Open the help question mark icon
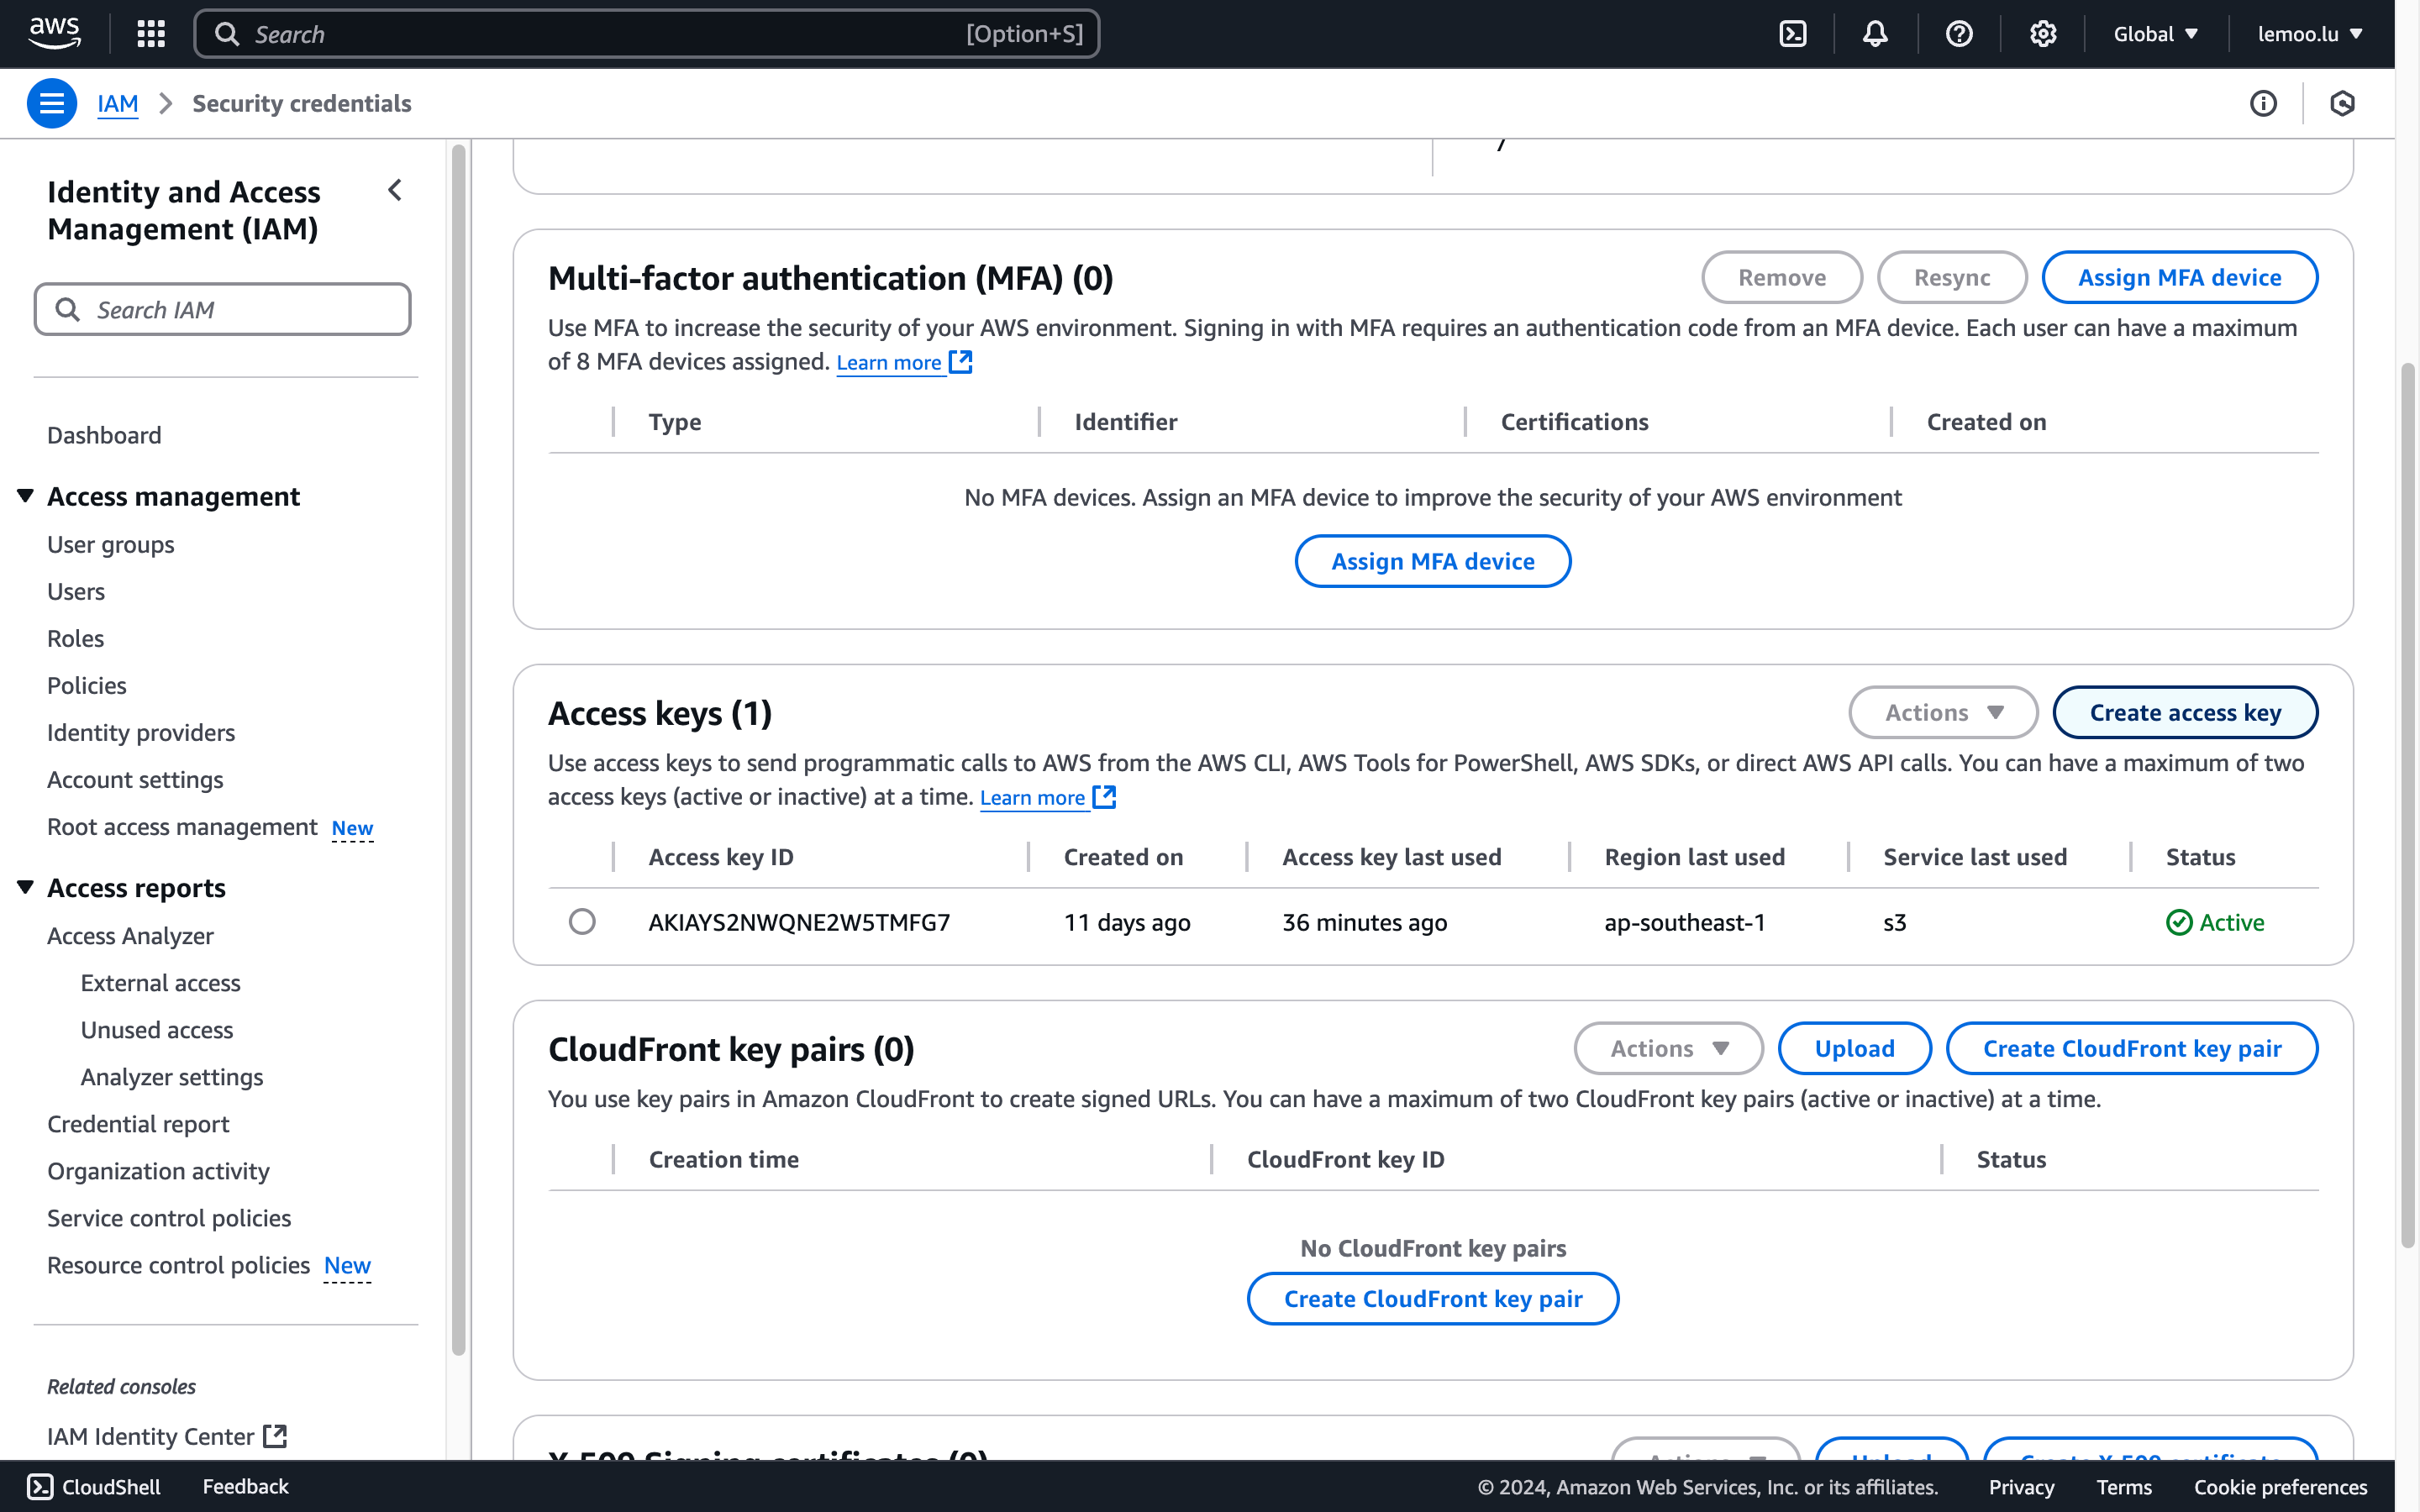2420x1512 pixels. click(x=1959, y=34)
